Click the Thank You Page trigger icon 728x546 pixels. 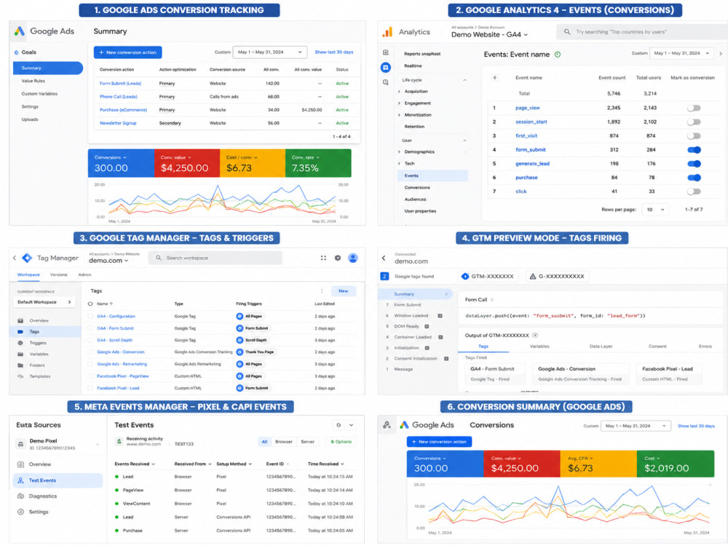pyautogui.click(x=240, y=352)
